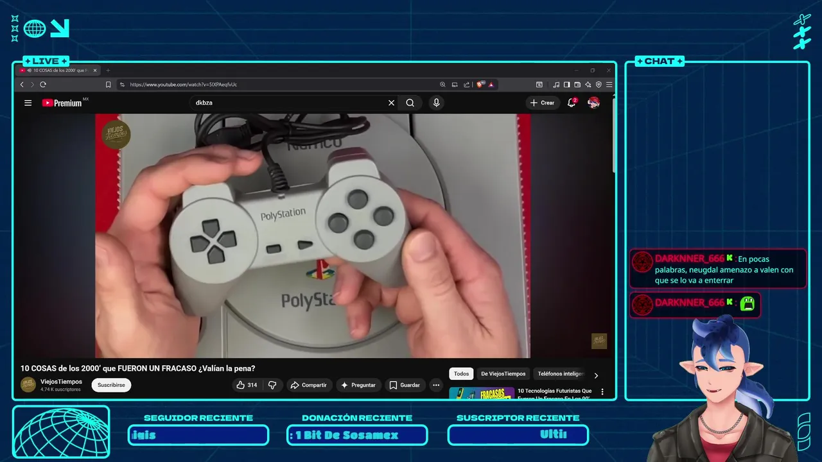Open Brave Rewards triangle icon
Viewport: 822px width, 462px height.
(491, 84)
